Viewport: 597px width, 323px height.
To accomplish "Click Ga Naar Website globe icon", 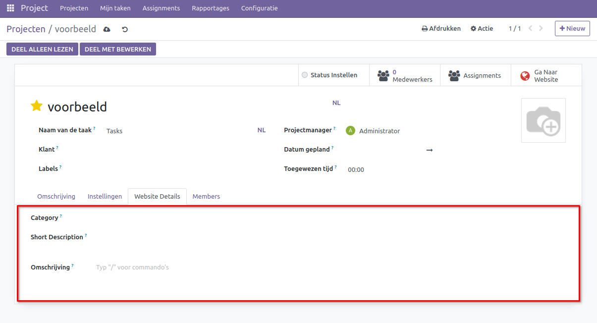I will [x=525, y=76].
